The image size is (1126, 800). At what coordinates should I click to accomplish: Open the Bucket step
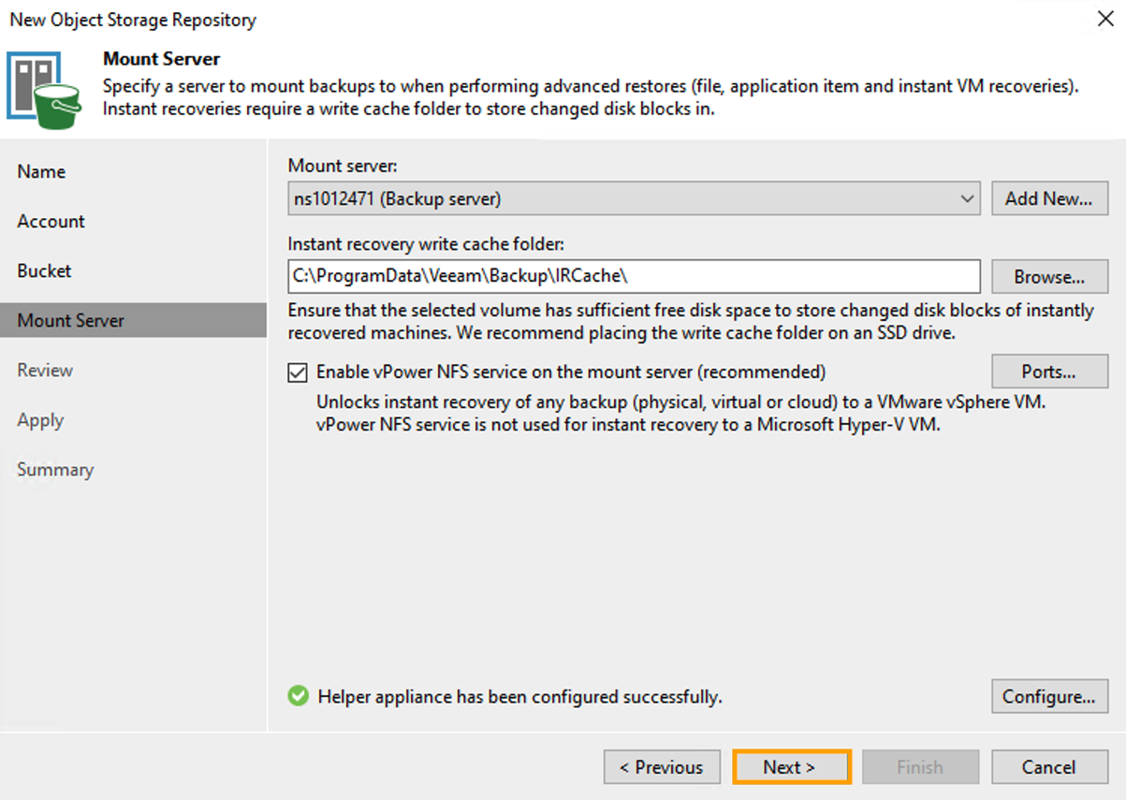44,270
